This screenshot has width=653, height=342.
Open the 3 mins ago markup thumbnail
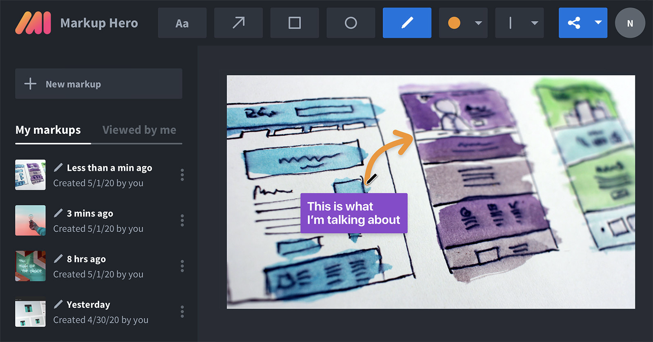point(30,220)
